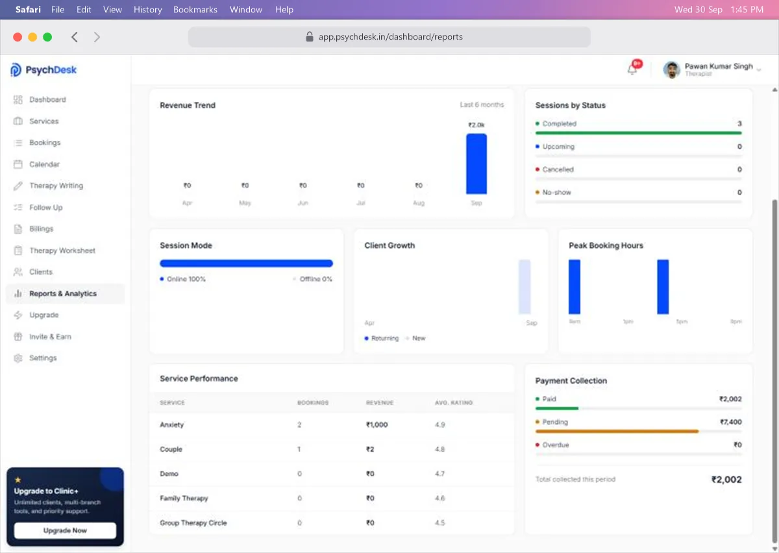Open the Window menu
Screen dimensions: 779x553
pos(246,10)
